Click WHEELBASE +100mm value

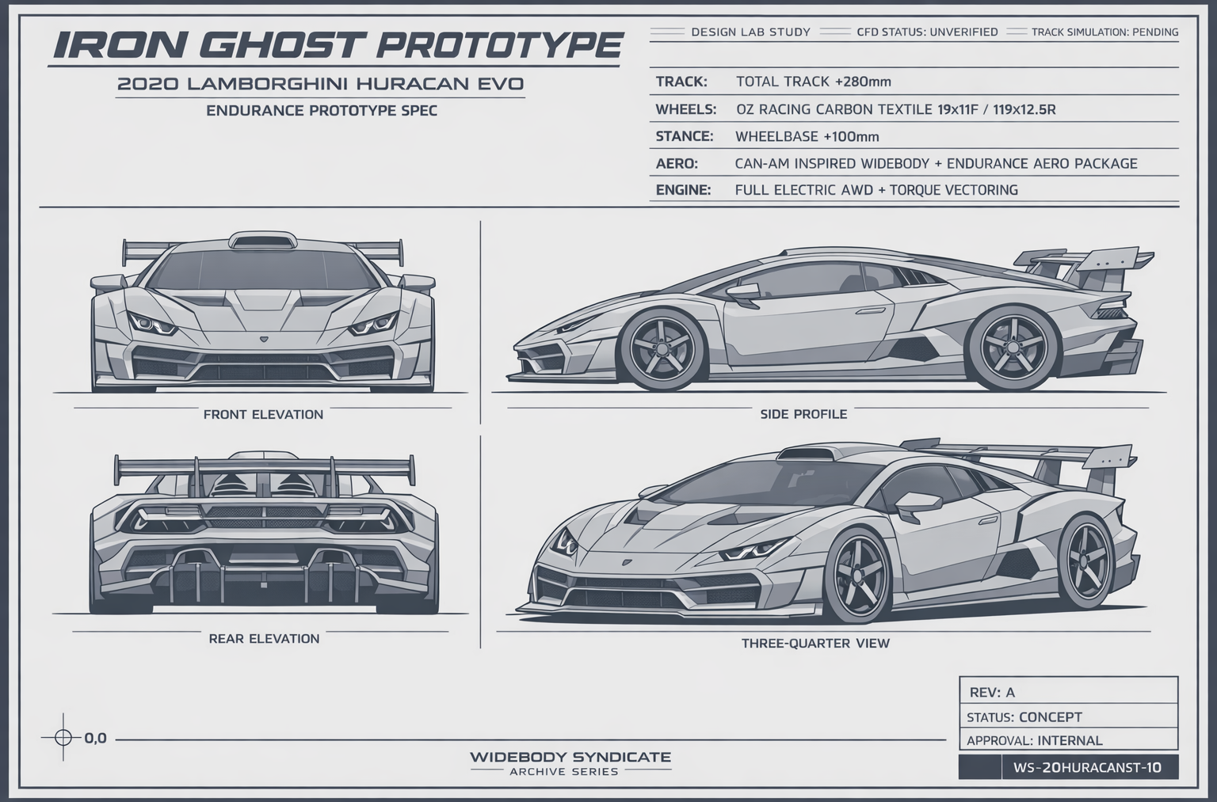point(807,136)
